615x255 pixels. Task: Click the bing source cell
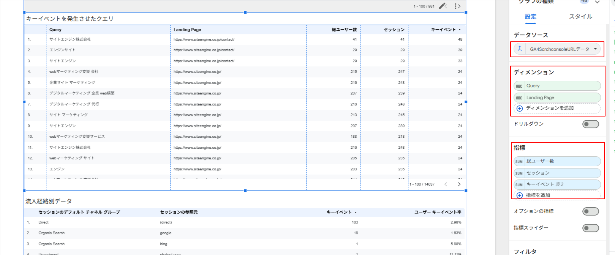163,244
